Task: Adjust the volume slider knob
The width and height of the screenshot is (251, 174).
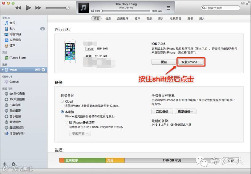Action: (x=67, y=8)
